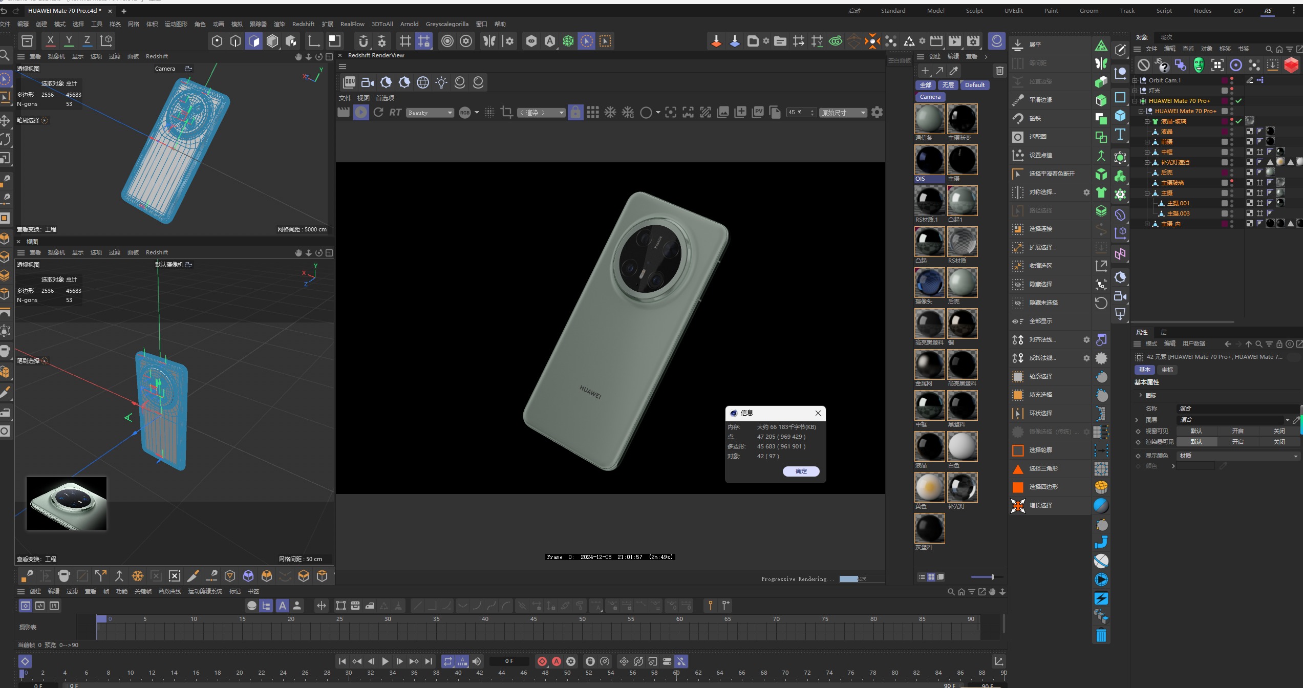Open the 渲染 render mode dropdown
This screenshot has width=1303, height=688.
(542, 113)
